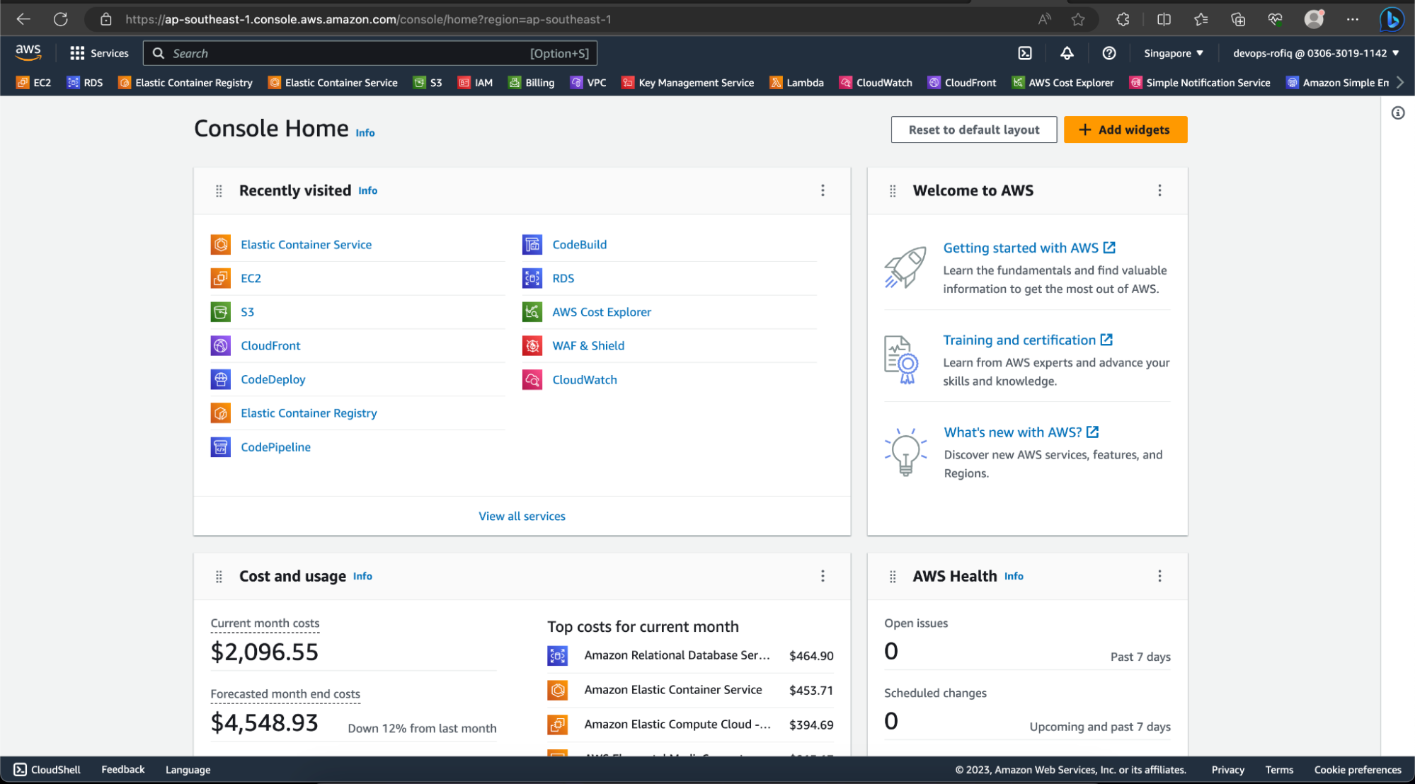
Task: Open What's new with AWS link
Action: coord(1021,432)
